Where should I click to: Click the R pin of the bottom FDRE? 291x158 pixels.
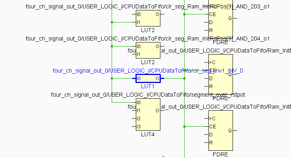point(211,142)
